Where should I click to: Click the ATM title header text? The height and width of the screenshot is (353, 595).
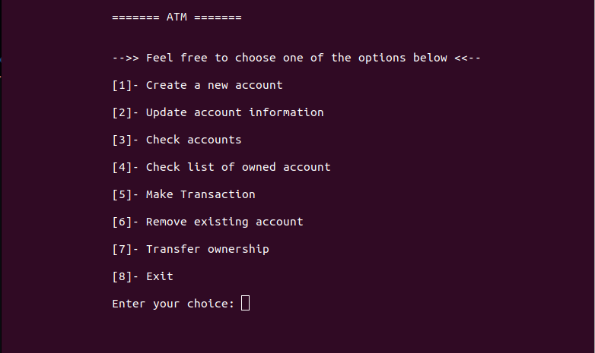[177, 17]
